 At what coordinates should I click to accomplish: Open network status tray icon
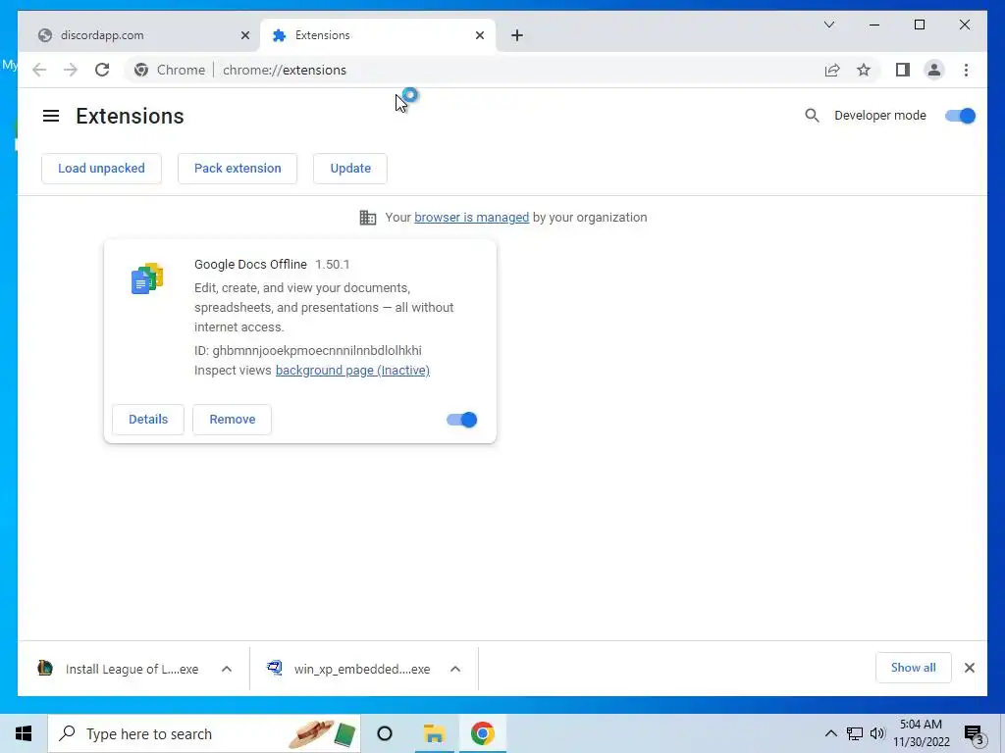tap(855, 733)
